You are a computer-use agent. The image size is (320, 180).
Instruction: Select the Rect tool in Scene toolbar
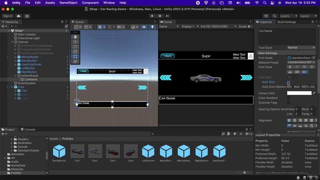click(x=75, y=56)
